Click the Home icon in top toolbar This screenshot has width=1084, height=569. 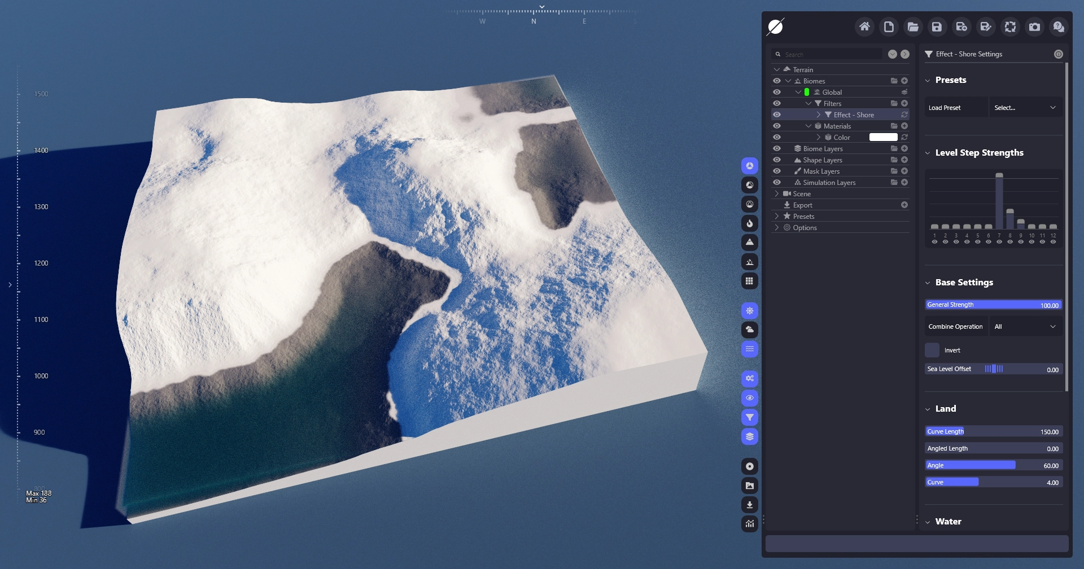pyautogui.click(x=864, y=27)
